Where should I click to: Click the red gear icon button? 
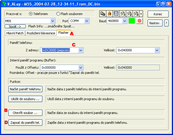(139, 21)
